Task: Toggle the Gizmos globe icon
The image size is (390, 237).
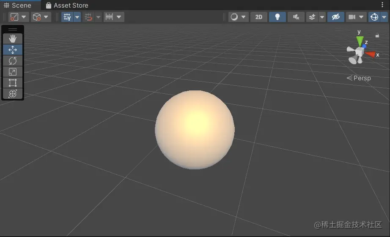Action: click(x=374, y=17)
